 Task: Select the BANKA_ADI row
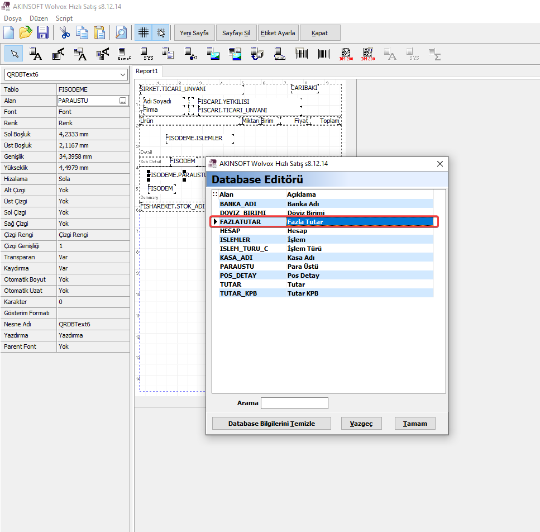(326, 204)
